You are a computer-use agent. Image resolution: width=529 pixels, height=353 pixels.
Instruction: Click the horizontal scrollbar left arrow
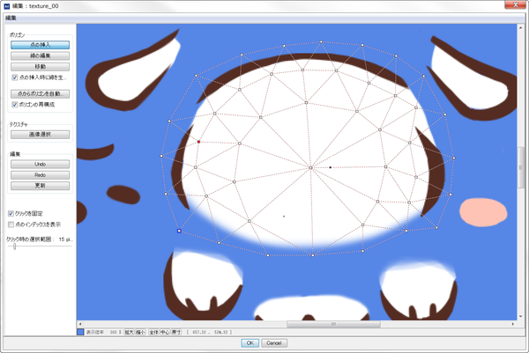tap(80, 324)
